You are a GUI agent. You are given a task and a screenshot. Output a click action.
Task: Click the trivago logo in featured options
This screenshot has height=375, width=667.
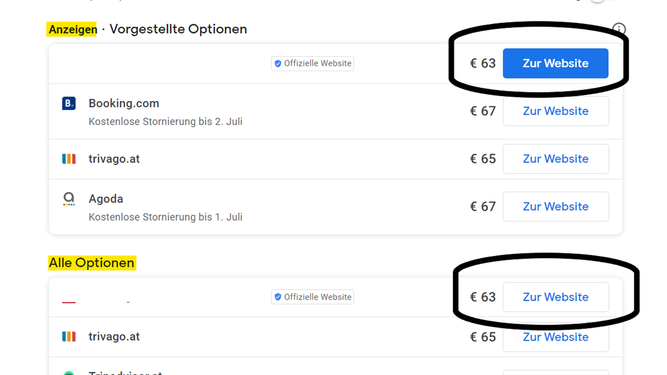coord(69,159)
